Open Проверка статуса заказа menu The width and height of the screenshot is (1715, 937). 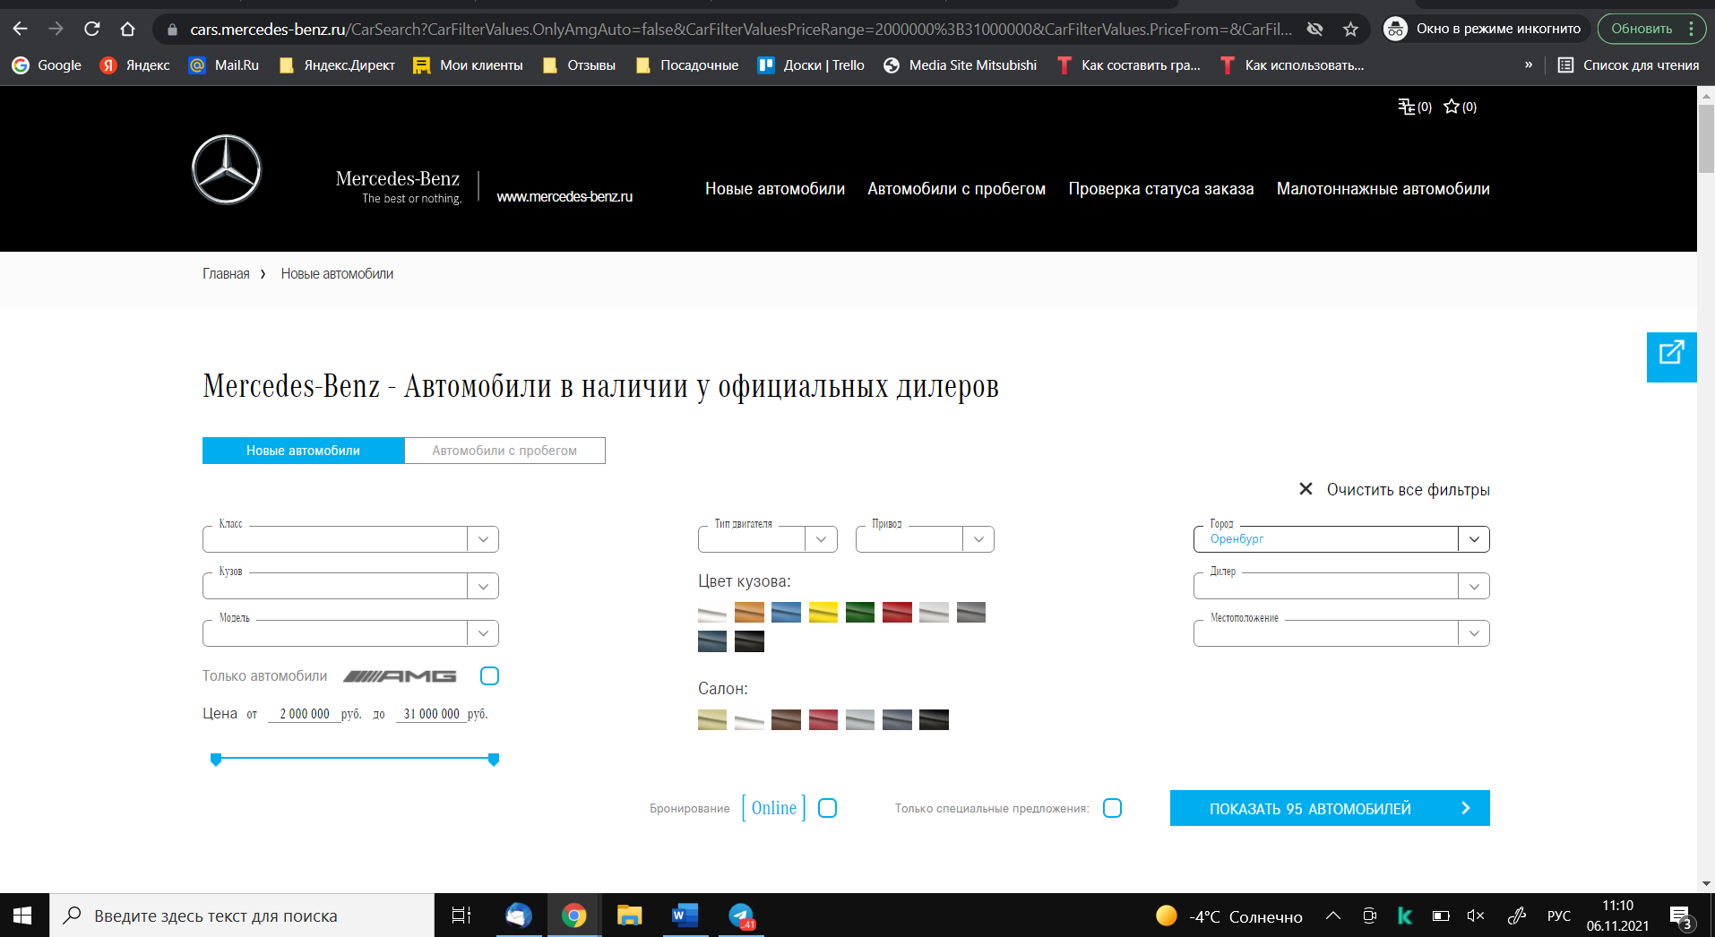[x=1160, y=189]
